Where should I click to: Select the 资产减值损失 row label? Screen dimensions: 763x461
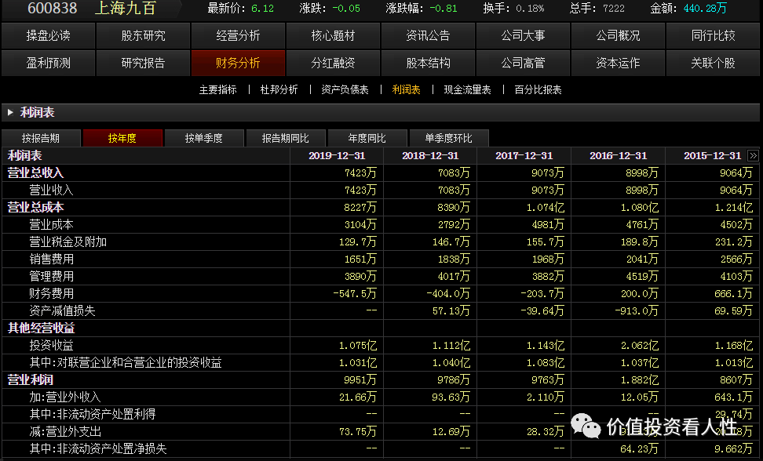coord(62,311)
